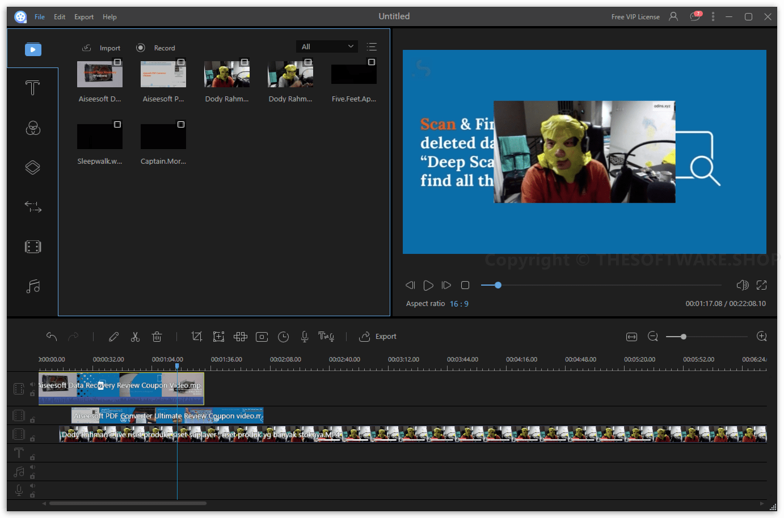Open the Overlays panel in sidebar
Image resolution: width=784 pixels, height=518 pixels.
(33, 168)
